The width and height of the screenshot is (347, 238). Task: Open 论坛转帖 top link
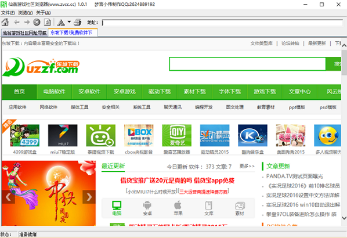[x=290, y=44]
